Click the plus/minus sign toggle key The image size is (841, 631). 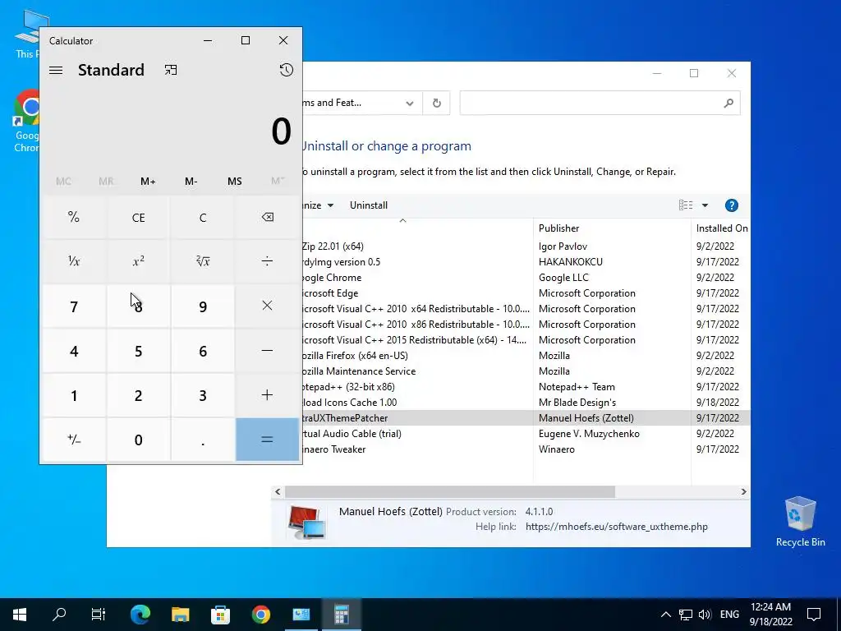(74, 440)
